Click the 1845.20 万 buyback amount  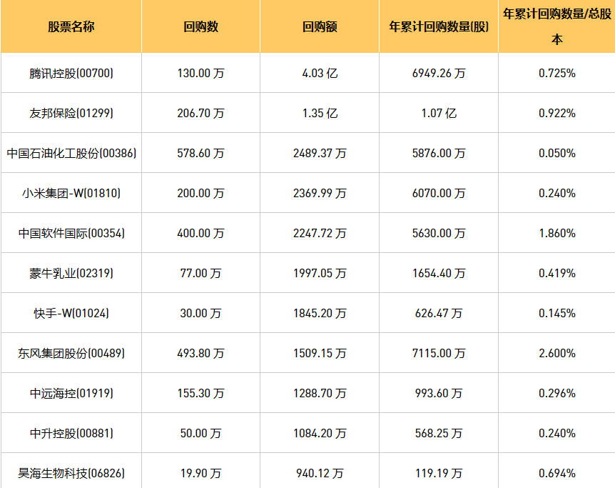[x=320, y=314]
